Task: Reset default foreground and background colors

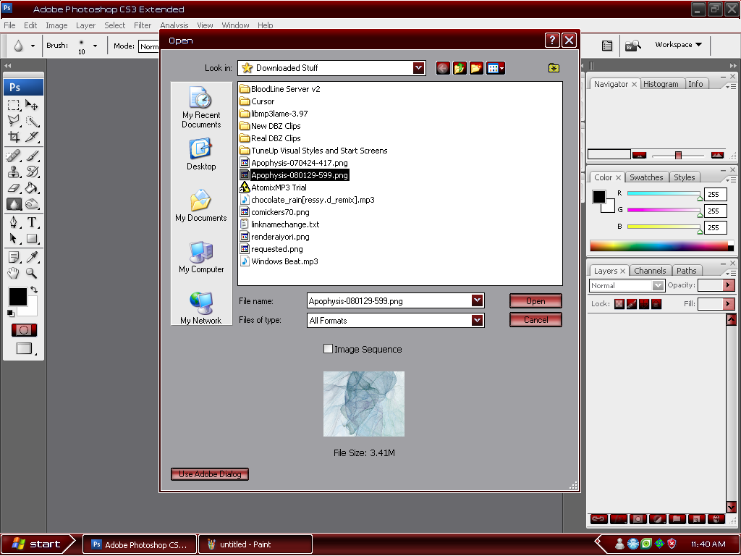Action: click(10, 313)
